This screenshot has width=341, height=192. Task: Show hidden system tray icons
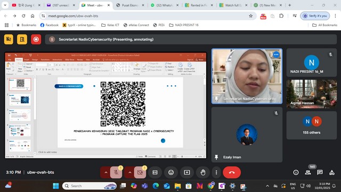pos(267,186)
